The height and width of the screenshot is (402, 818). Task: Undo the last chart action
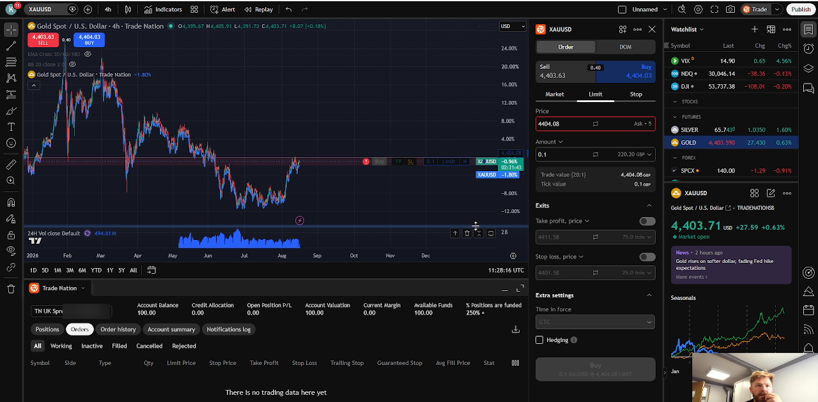[x=289, y=10]
